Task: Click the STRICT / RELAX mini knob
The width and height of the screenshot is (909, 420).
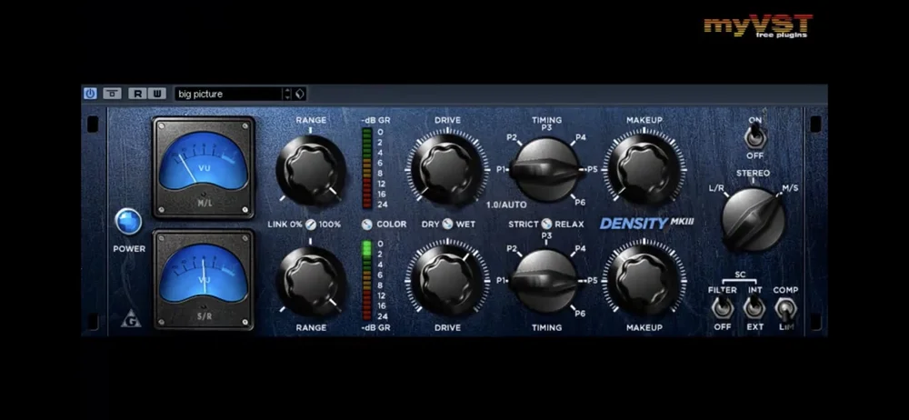Action: tap(546, 224)
